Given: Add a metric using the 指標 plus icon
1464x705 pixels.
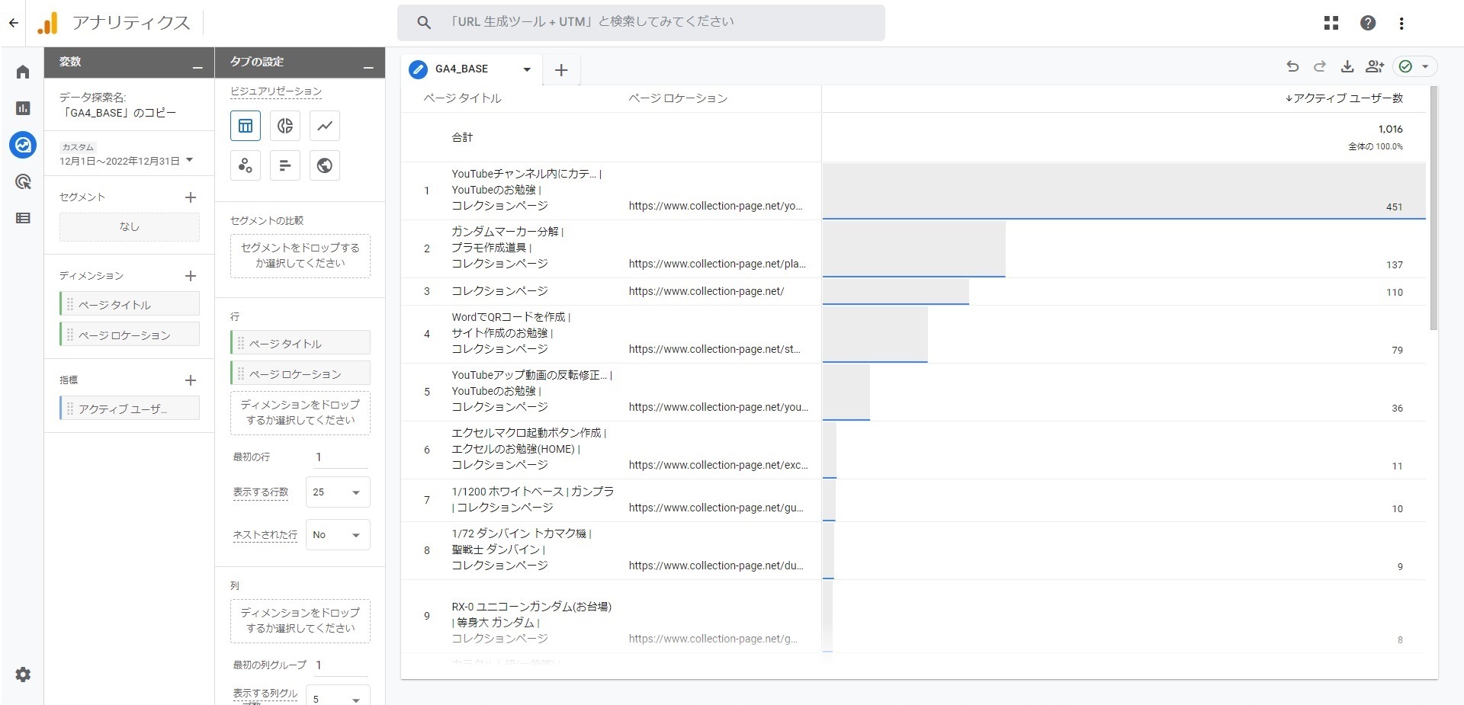Looking at the screenshot, I should [191, 380].
